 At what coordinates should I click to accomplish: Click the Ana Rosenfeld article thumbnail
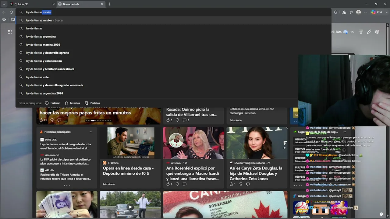click(193, 143)
